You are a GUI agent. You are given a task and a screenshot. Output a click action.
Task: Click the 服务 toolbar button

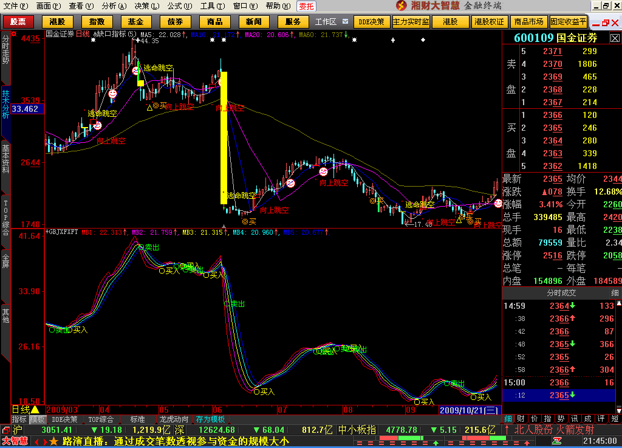293,22
